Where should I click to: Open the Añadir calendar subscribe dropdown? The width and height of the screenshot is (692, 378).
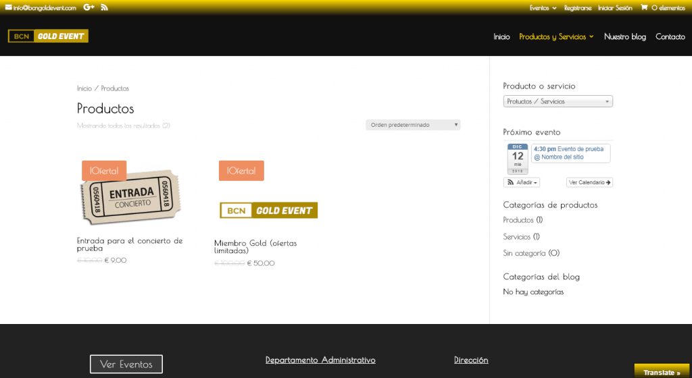click(x=522, y=182)
